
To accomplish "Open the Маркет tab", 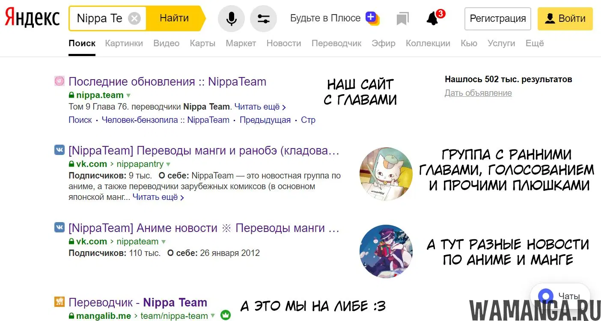I will click(x=241, y=43).
